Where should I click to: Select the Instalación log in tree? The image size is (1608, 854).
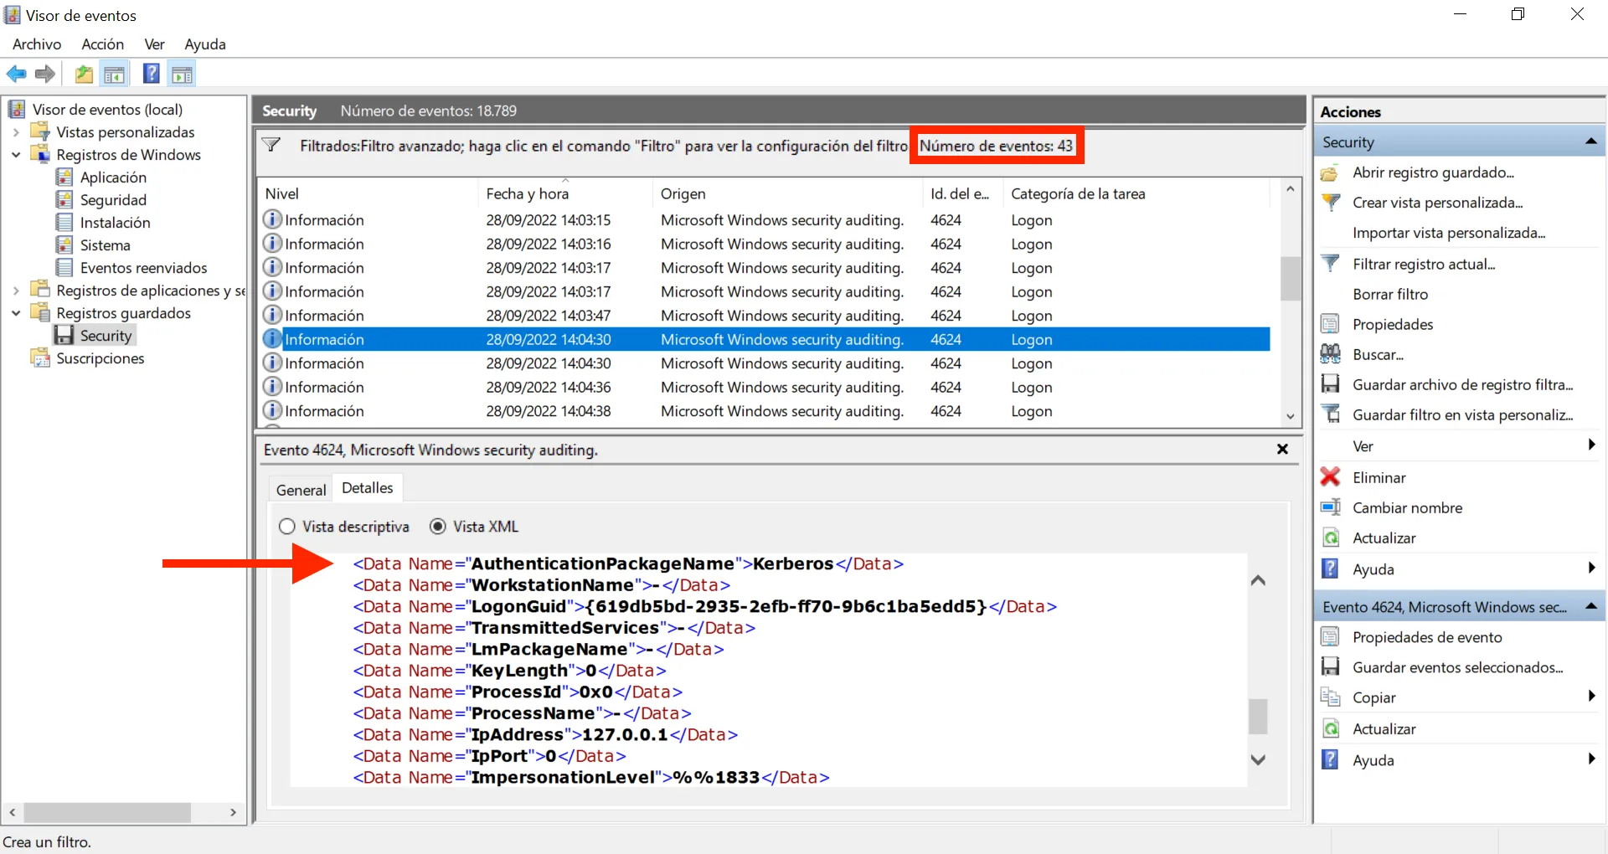(115, 223)
